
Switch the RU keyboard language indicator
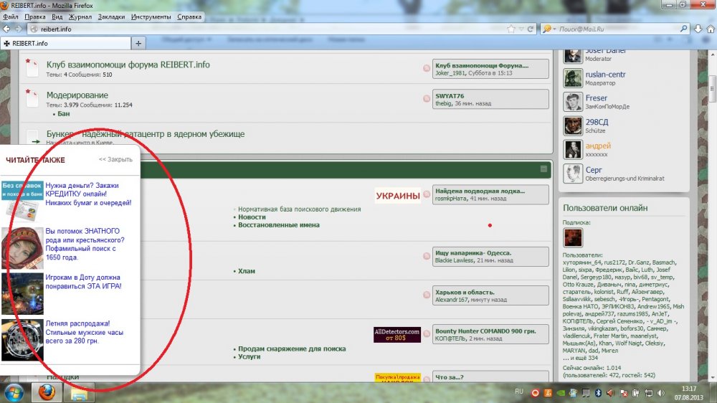coord(519,392)
